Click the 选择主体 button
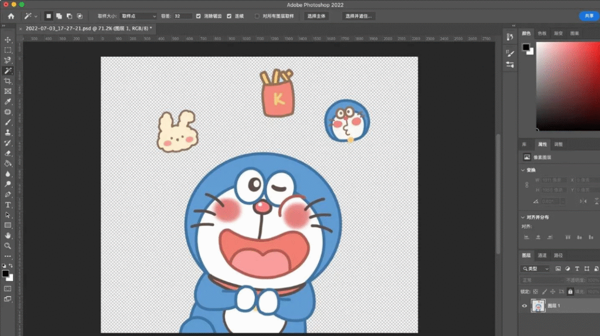 click(316, 16)
